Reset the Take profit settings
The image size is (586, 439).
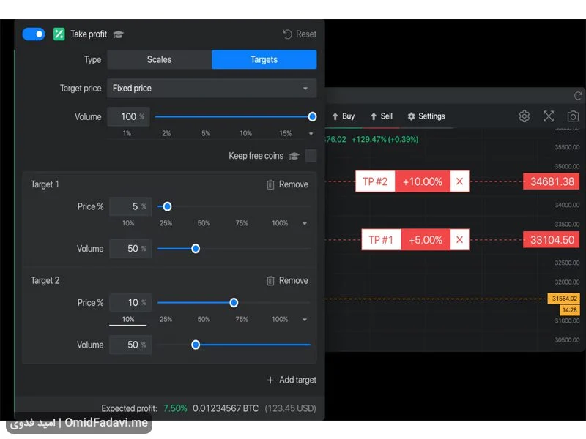point(300,34)
